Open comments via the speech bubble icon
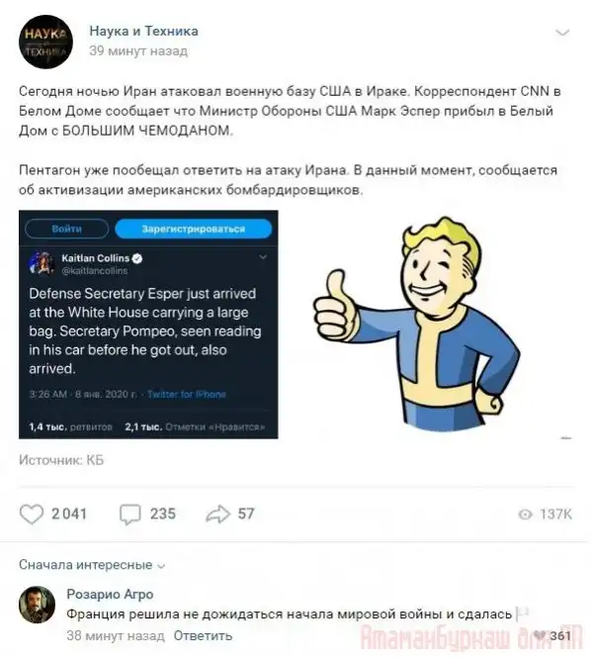 129,515
